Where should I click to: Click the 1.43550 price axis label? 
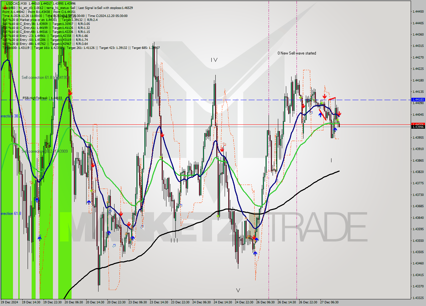pos(418,240)
